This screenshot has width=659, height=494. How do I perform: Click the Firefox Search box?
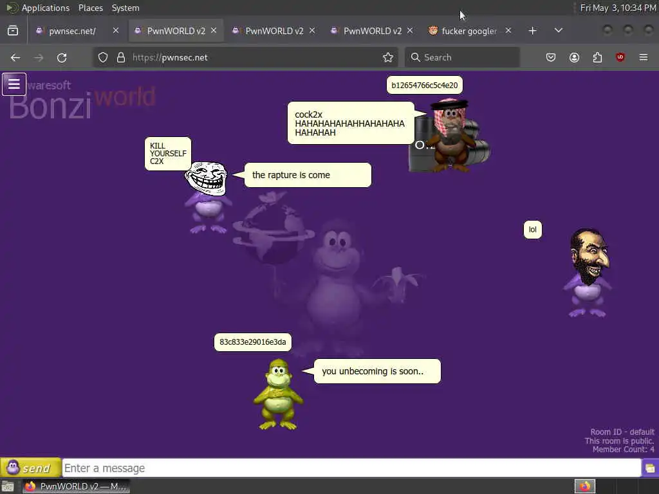tap(462, 57)
